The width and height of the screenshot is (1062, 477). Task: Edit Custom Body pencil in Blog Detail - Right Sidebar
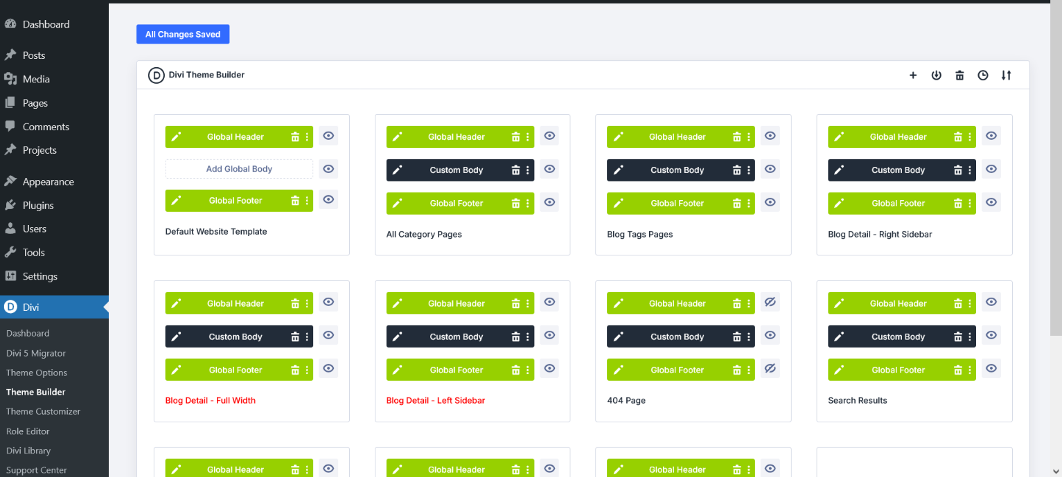click(x=839, y=170)
